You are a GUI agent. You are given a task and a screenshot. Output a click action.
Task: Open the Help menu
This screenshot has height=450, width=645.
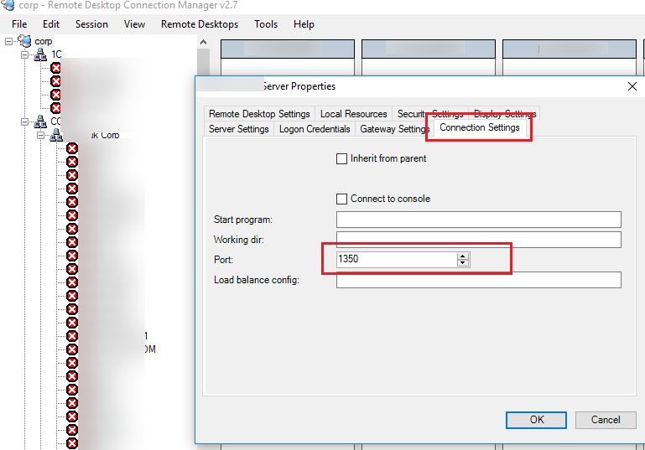coord(304,24)
